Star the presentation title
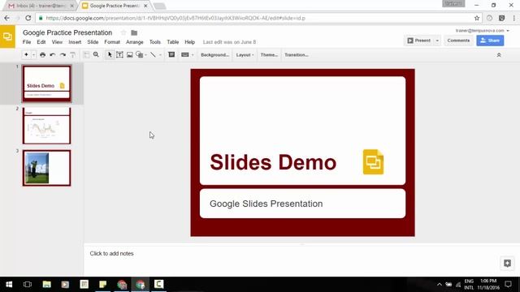This screenshot has height=292, width=520. (x=123, y=32)
